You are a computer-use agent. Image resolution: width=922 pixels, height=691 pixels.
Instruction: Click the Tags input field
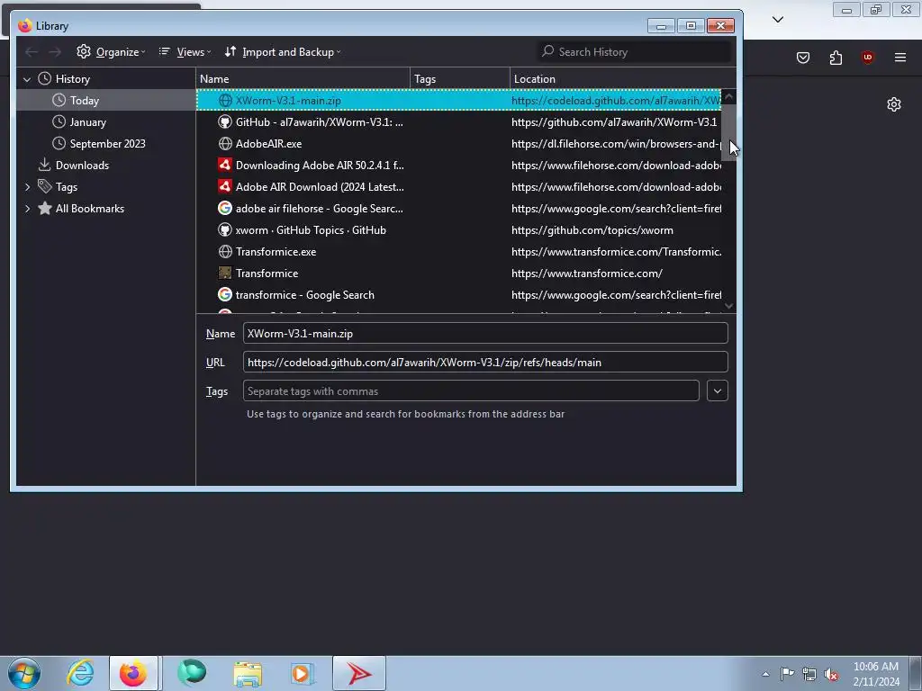click(x=471, y=390)
